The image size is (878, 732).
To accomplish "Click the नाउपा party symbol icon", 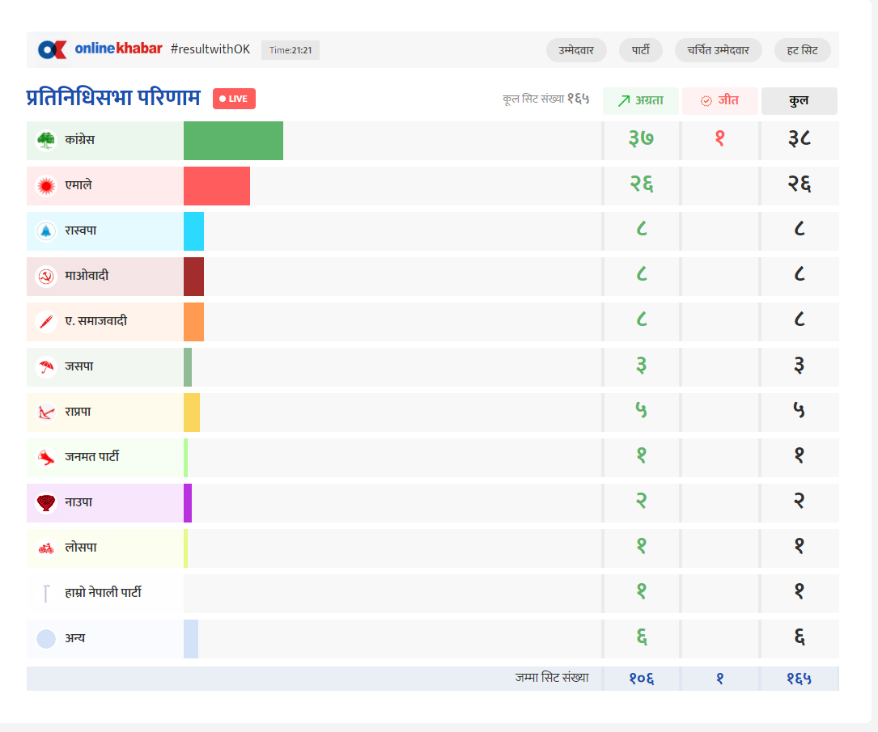I will point(46,502).
